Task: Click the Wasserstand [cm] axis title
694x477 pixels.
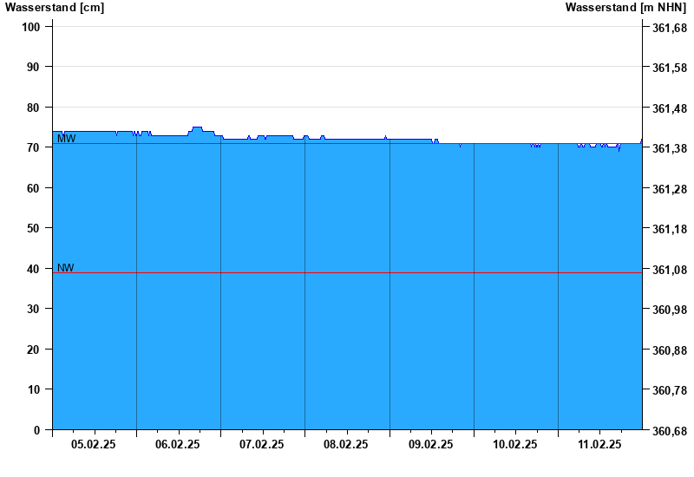Action: point(55,8)
